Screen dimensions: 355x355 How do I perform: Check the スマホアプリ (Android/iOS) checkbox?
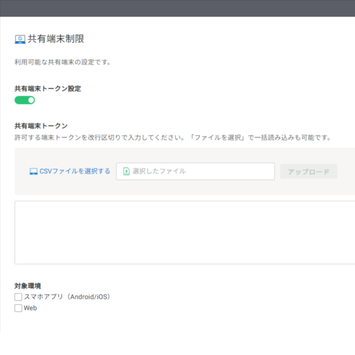click(18, 297)
